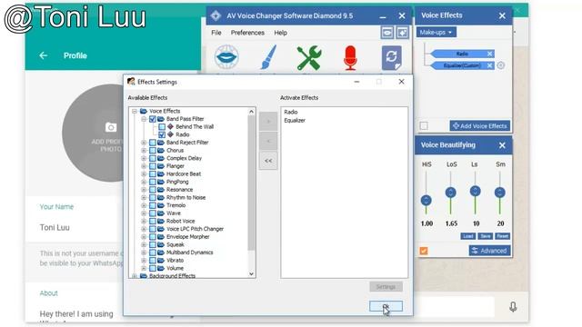Select Radio in Activate Effects list

291,112
